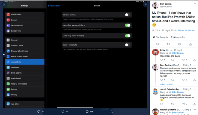Open Siri & Search icon
Viewport: 198px width, 115px height.
coord(8,73)
